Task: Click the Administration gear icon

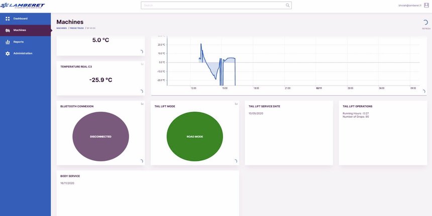Action: (x=8, y=54)
